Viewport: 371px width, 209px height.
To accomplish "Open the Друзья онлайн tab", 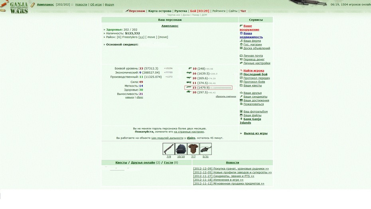I will pyautogui.click(x=143, y=163).
